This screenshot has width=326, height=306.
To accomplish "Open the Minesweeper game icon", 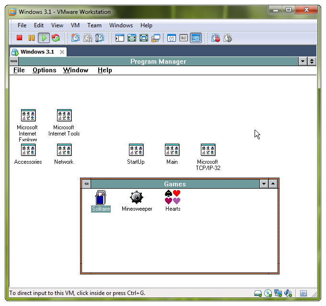I will pyautogui.click(x=137, y=197).
